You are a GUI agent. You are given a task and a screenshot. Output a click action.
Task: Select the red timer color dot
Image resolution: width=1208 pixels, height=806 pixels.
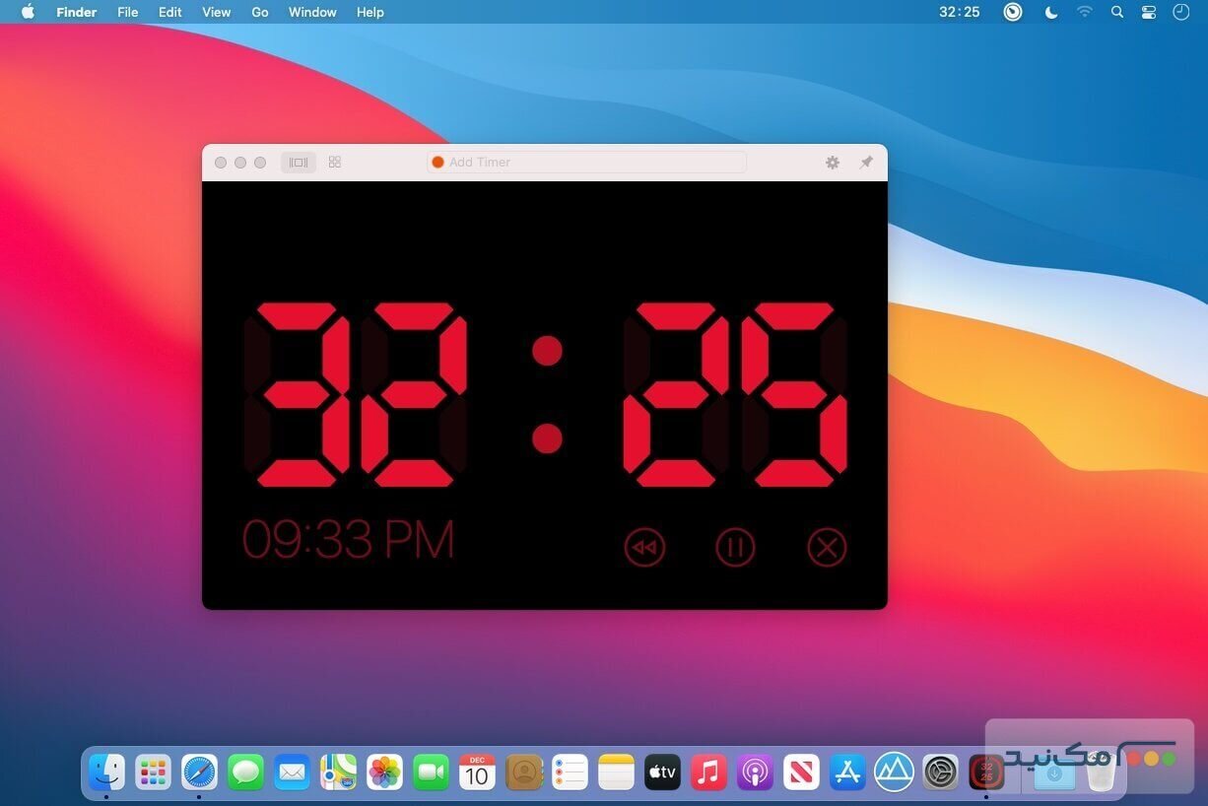437,162
